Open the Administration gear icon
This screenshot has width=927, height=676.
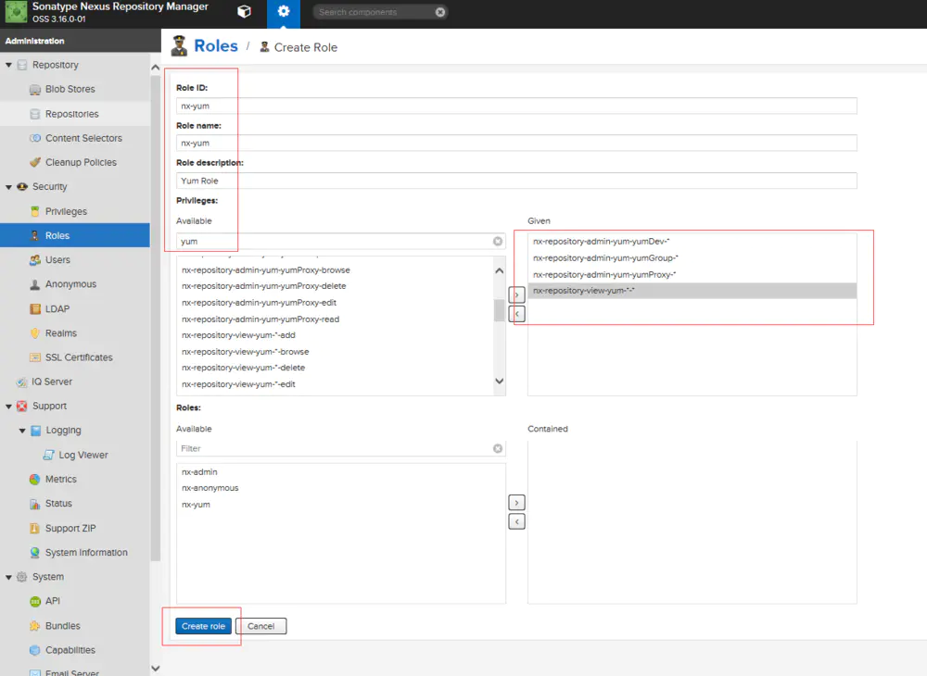284,12
